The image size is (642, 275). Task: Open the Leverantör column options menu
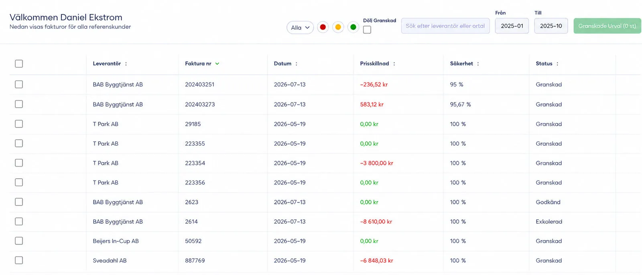point(126,64)
